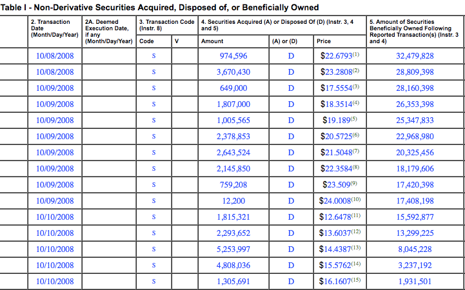This screenshot has height=290, width=465.
Task: Click the Price column header
Action: [324, 41]
